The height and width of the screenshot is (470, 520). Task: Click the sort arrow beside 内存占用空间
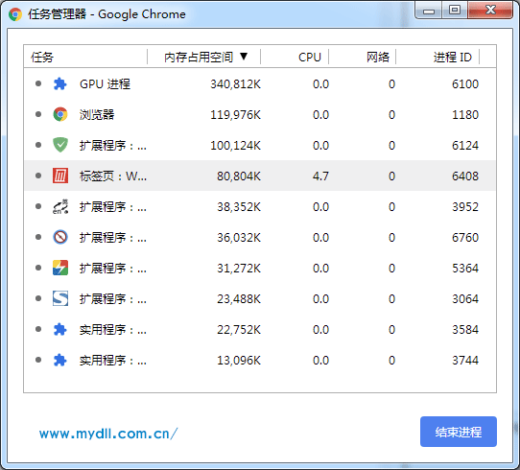244,56
